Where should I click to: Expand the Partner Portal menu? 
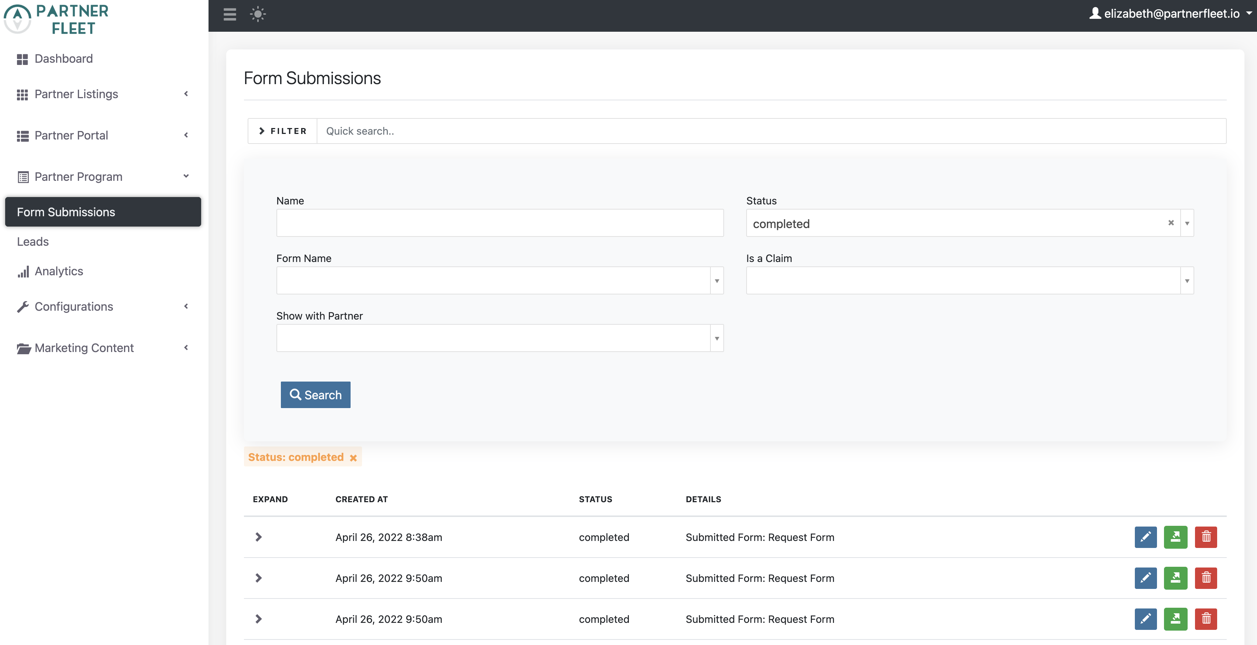(x=103, y=135)
